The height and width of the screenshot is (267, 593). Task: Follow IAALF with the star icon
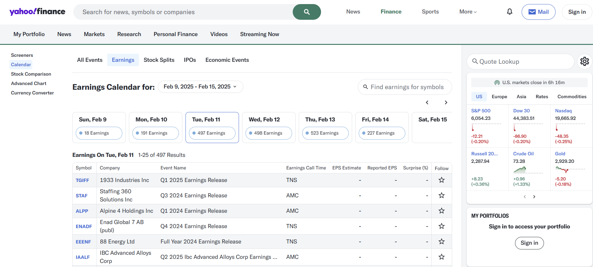[x=441, y=257]
